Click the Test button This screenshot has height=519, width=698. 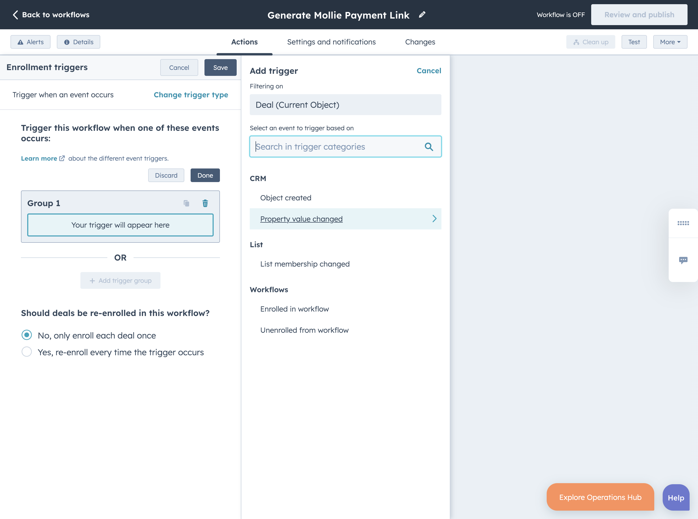tap(634, 42)
